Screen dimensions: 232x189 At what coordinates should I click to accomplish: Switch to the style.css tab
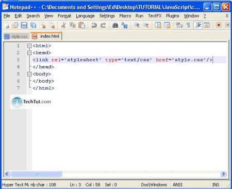pyautogui.click(x=16, y=36)
